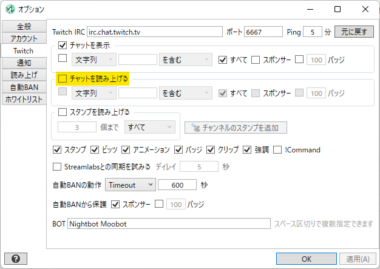This screenshot has height=269, width=380.
Task: Click the 元に戻す button
Action: (x=354, y=32)
